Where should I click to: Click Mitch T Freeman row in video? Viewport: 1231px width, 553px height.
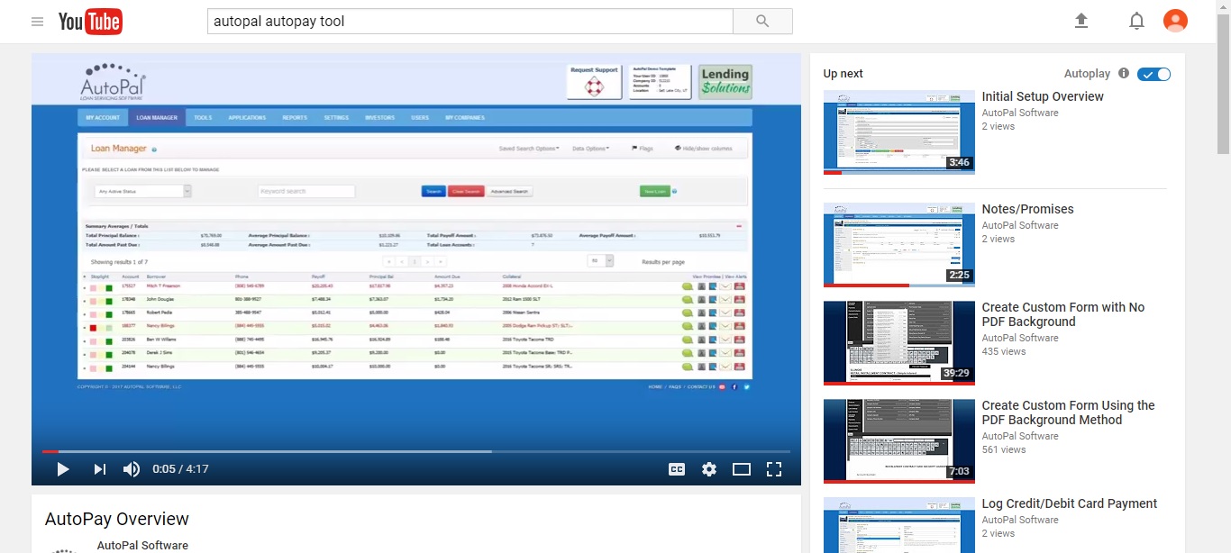coord(416,286)
